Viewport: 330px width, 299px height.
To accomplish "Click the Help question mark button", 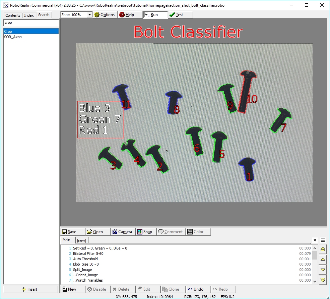I will (x=127, y=15).
